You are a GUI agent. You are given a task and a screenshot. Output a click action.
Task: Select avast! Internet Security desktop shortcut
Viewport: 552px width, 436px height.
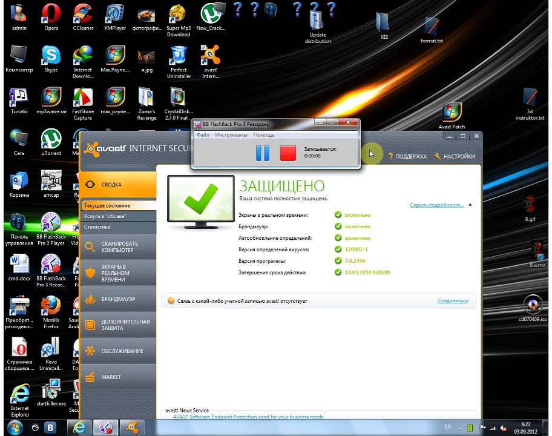pos(211,62)
